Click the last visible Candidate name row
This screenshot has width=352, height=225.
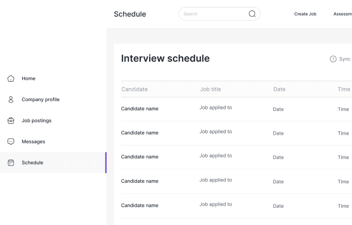pos(139,206)
